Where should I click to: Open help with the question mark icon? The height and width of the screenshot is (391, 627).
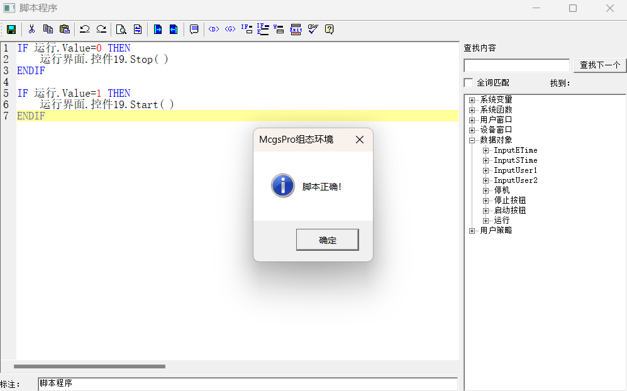point(329,29)
